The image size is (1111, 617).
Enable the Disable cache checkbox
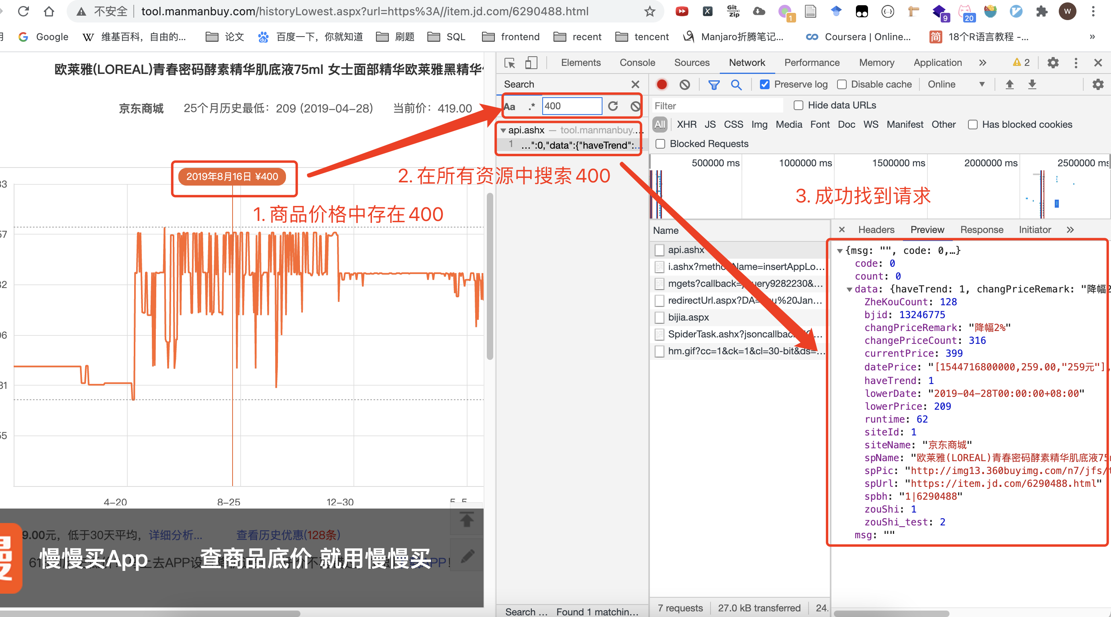tap(841, 85)
